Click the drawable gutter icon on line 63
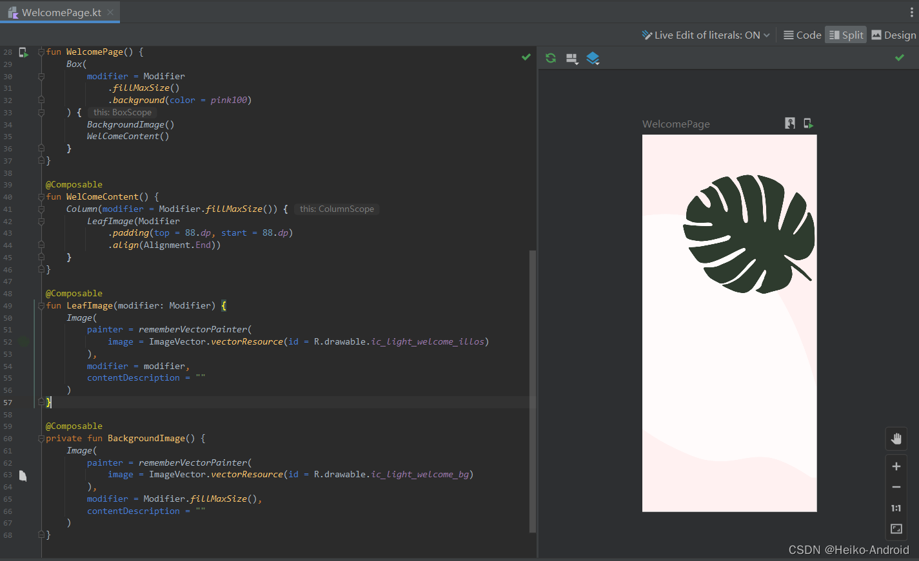The width and height of the screenshot is (919, 561). click(23, 475)
